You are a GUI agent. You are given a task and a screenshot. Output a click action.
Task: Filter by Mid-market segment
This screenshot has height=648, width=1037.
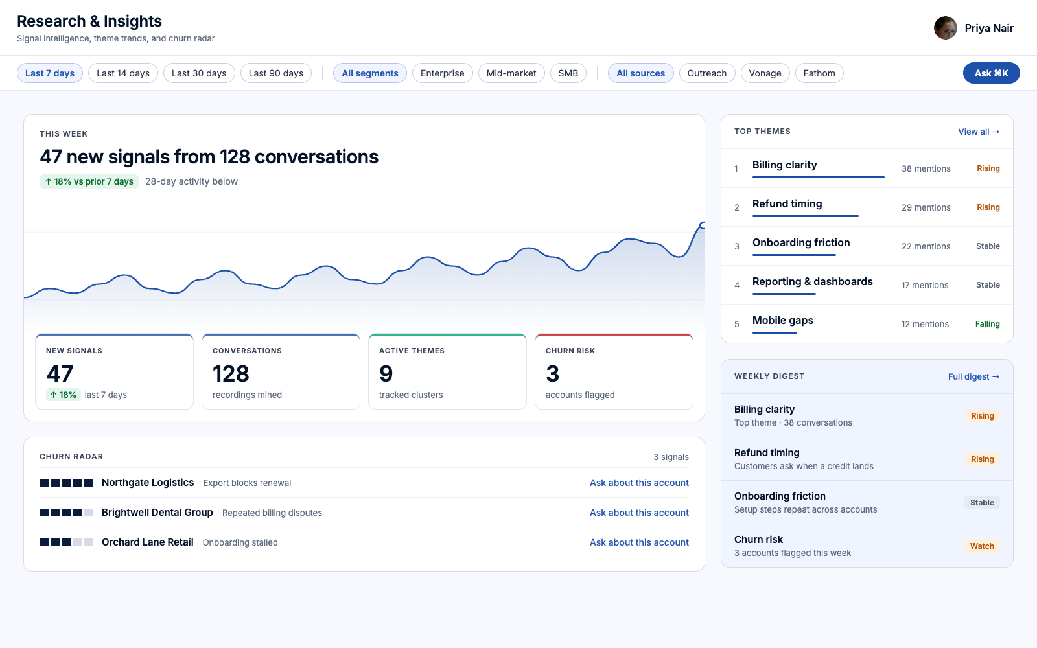(511, 73)
